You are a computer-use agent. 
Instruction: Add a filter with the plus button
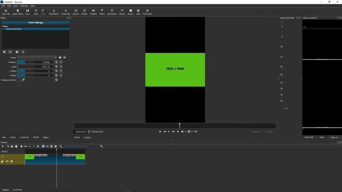[4, 52]
